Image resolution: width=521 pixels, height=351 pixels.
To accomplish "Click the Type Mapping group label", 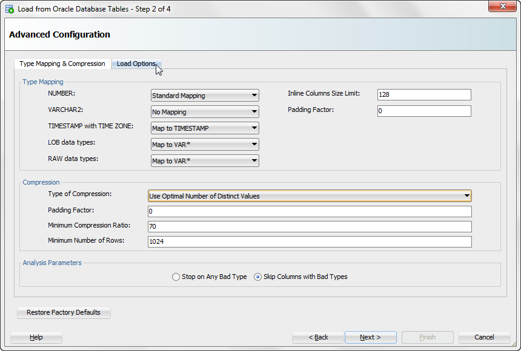I will pyautogui.click(x=43, y=82).
